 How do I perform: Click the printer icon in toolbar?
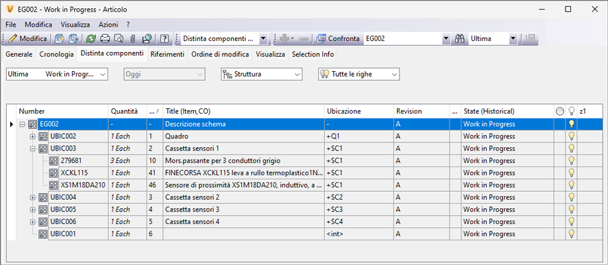pyautogui.click(x=105, y=39)
